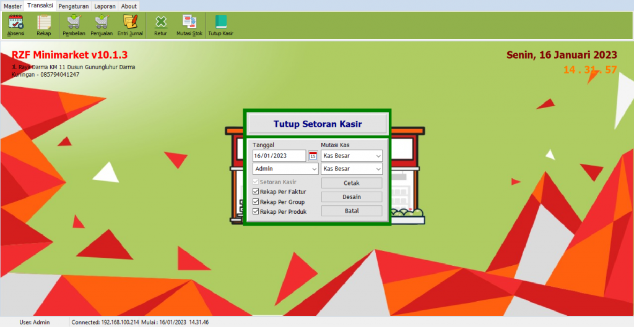This screenshot has height=327, width=634.
Task: Click the User: Admin status entry
Action: [35, 322]
